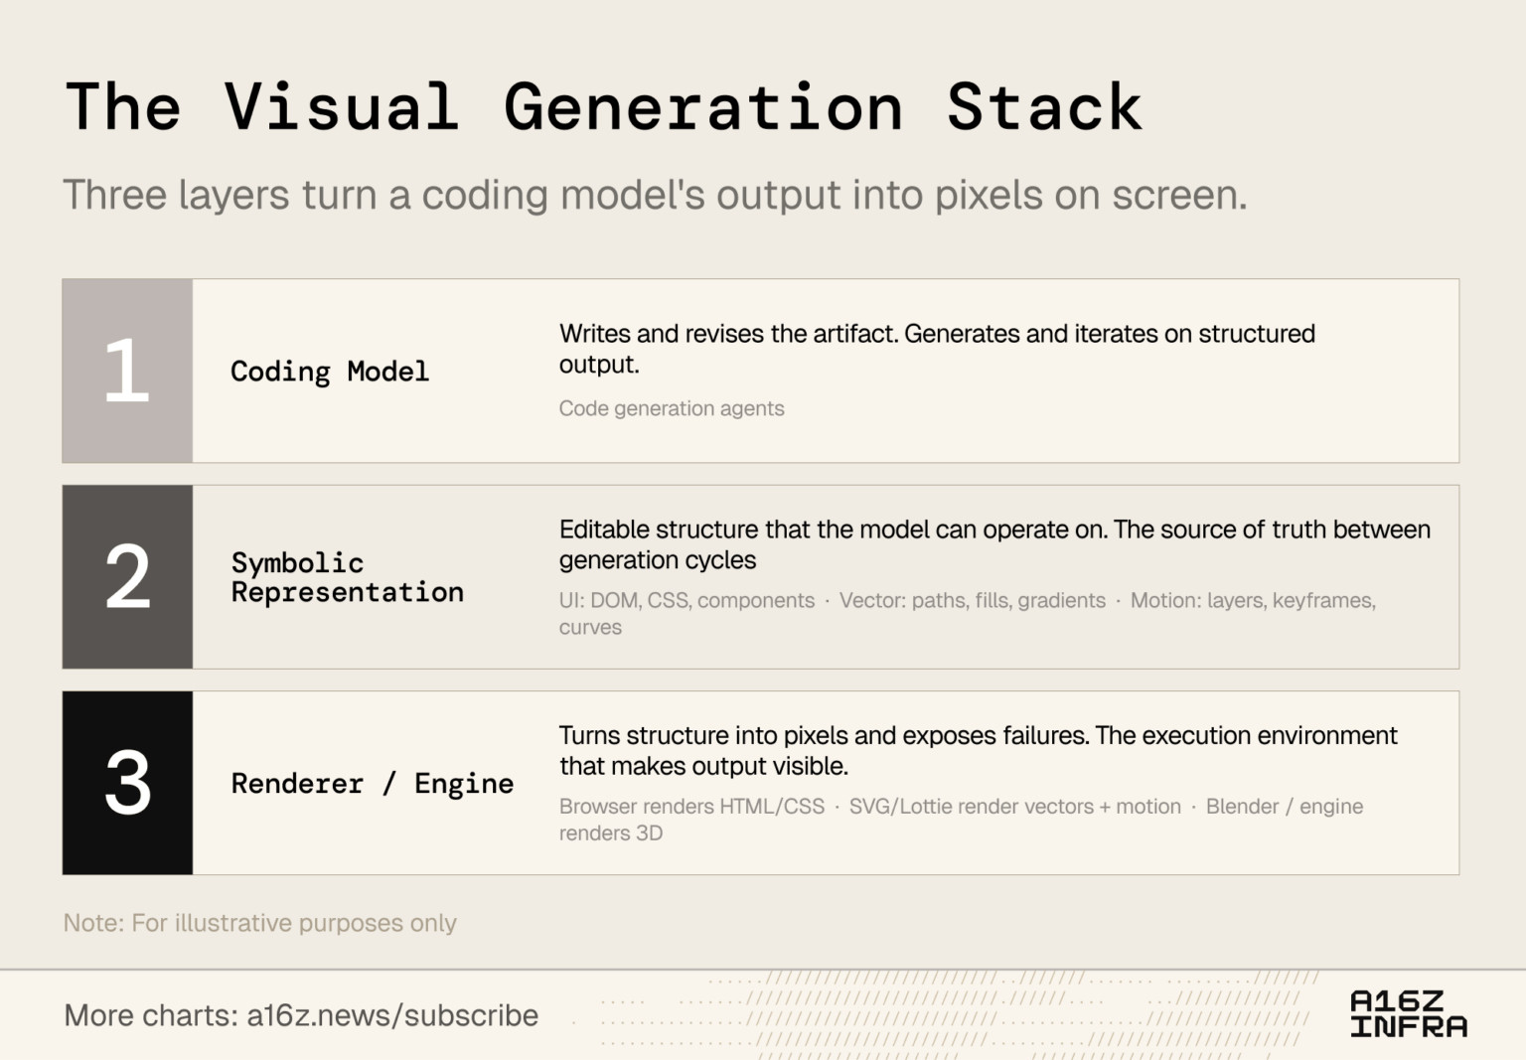This screenshot has width=1526, height=1060.
Task: Click the 'Turns structure into pixels' description
Action: click(978, 750)
